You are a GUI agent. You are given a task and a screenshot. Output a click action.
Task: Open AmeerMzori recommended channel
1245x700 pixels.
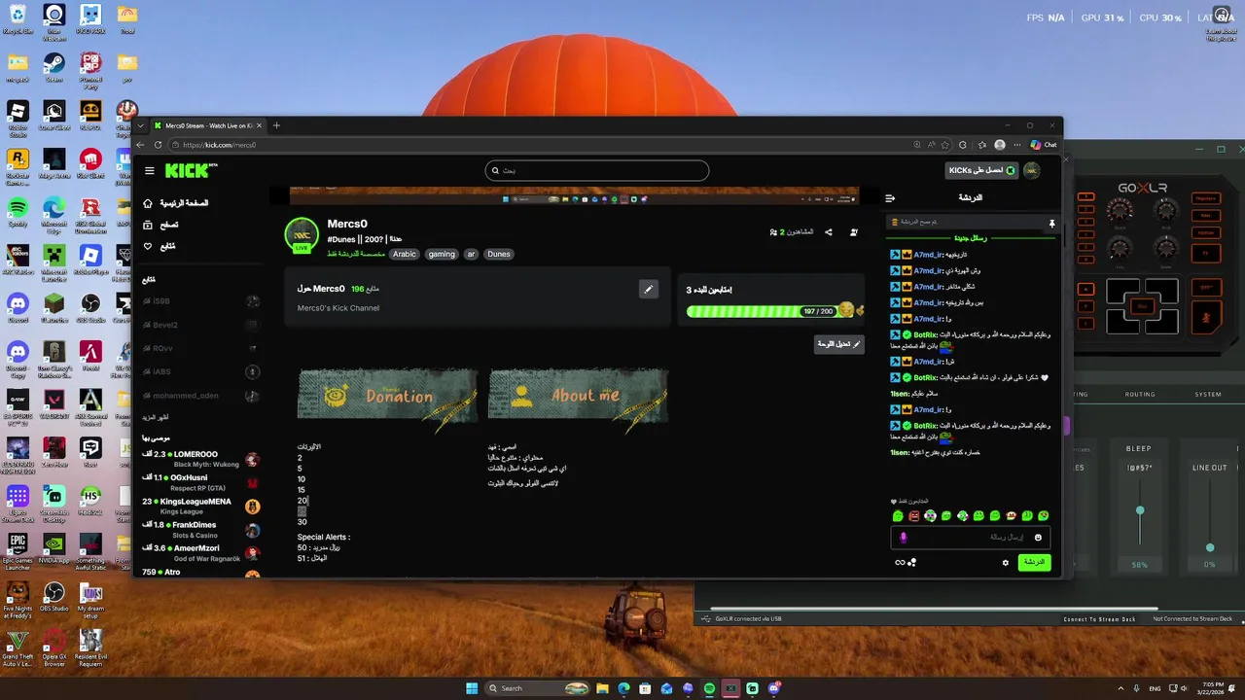(201, 553)
